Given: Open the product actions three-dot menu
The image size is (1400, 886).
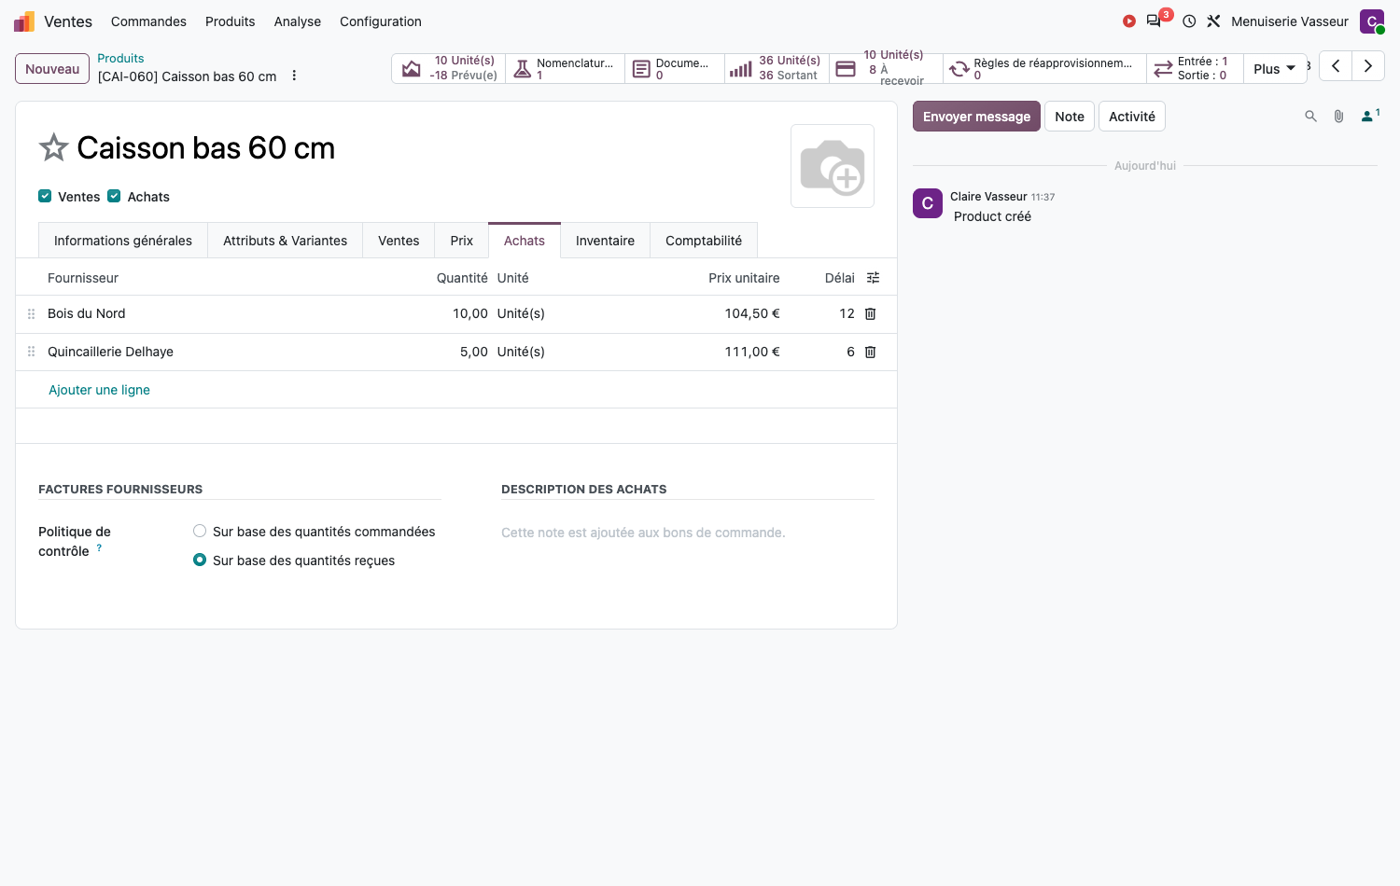Looking at the screenshot, I should [x=294, y=76].
